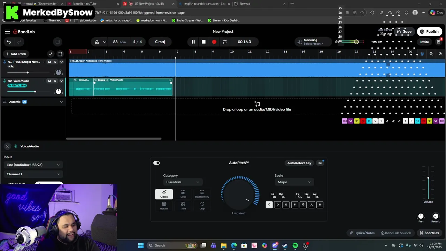The width and height of the screenshot is (446, 251).
Task: Toggle the loop cycle button
Action: click(225, 42)
